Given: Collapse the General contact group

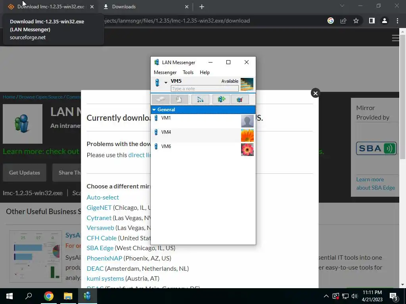Looking at the screenshot, I should coord(154,110).
